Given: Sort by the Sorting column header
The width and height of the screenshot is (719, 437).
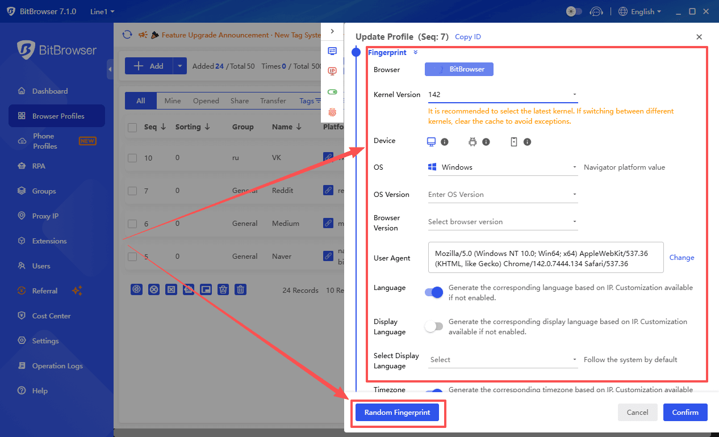Looking at the screenshot, I should (x=193, y=127).
